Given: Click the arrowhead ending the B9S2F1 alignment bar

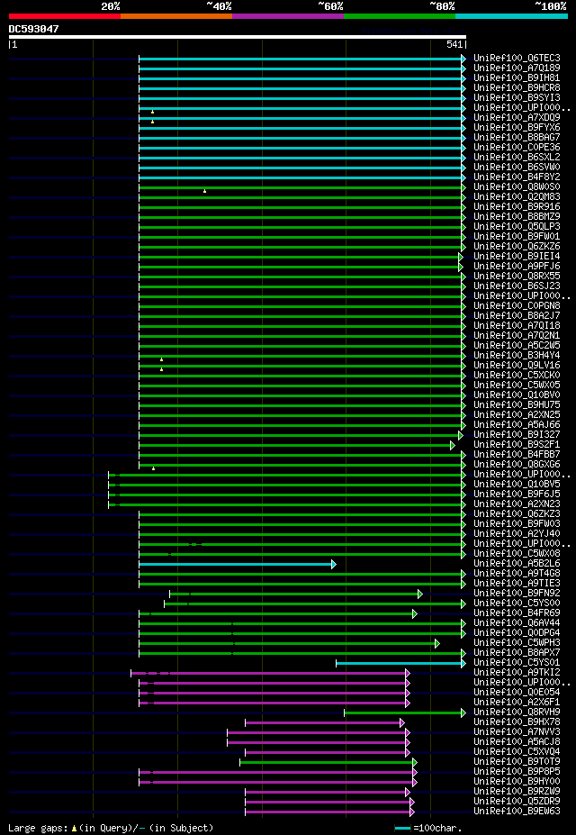Looking at the screenshot, I should pyautogui.click(x=453, y=445).
